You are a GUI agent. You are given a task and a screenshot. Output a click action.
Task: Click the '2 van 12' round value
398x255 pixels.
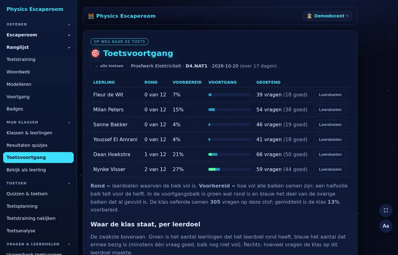click(x=155, y=169)
